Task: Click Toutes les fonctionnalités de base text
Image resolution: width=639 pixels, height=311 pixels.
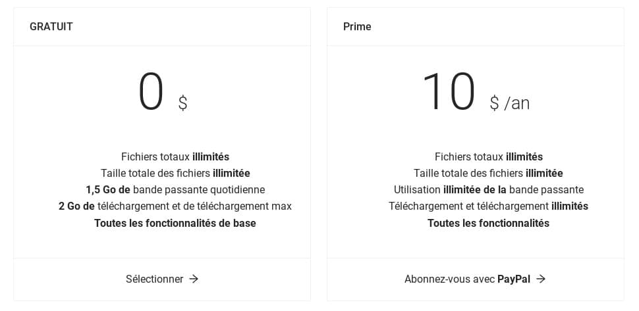Action: (x=175, y=223)
